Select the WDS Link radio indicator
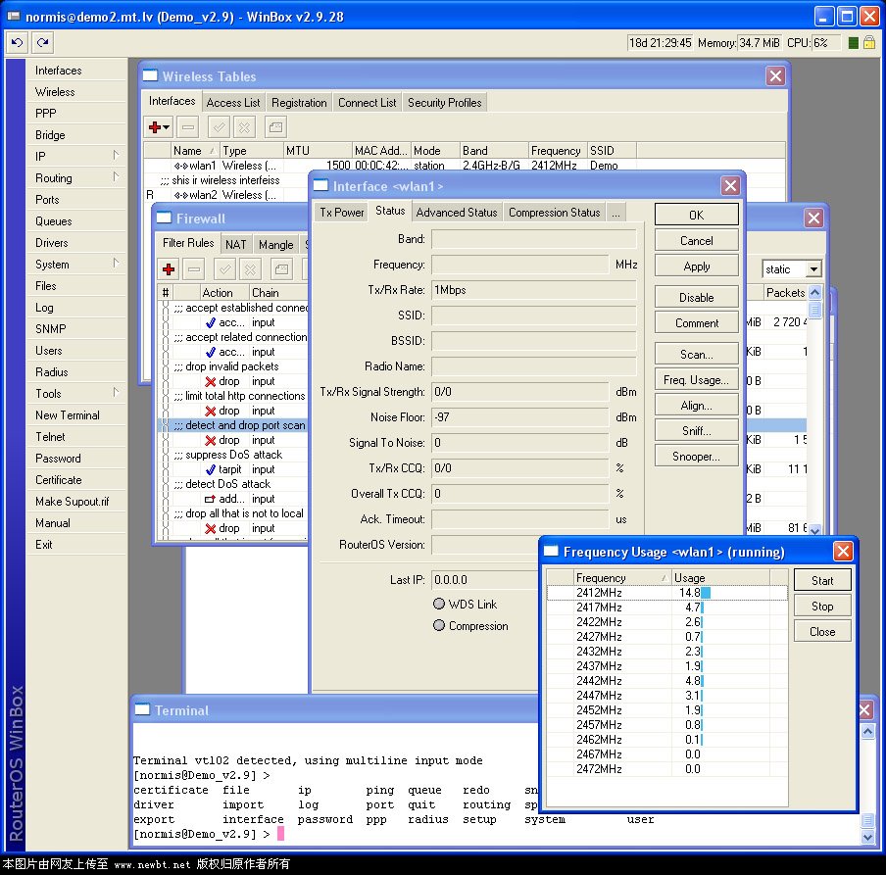Viewport: 886px width, 875px height. click(439, 604)
